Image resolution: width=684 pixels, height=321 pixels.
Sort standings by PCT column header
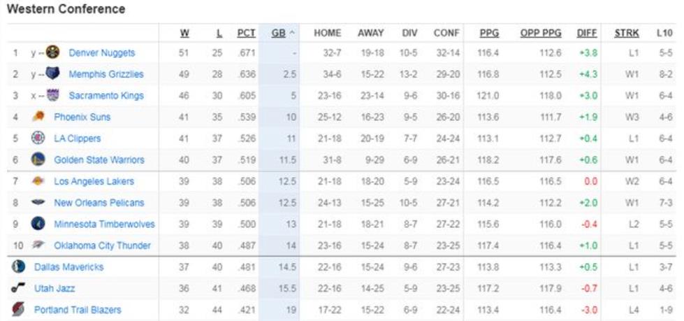pyautogui.click(x=247, y=33)
